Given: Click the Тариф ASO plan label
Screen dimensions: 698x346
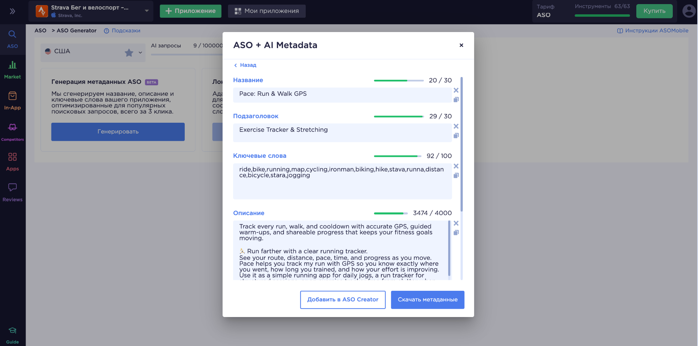Looking at the screenshot, I should (x=545, y=11).
